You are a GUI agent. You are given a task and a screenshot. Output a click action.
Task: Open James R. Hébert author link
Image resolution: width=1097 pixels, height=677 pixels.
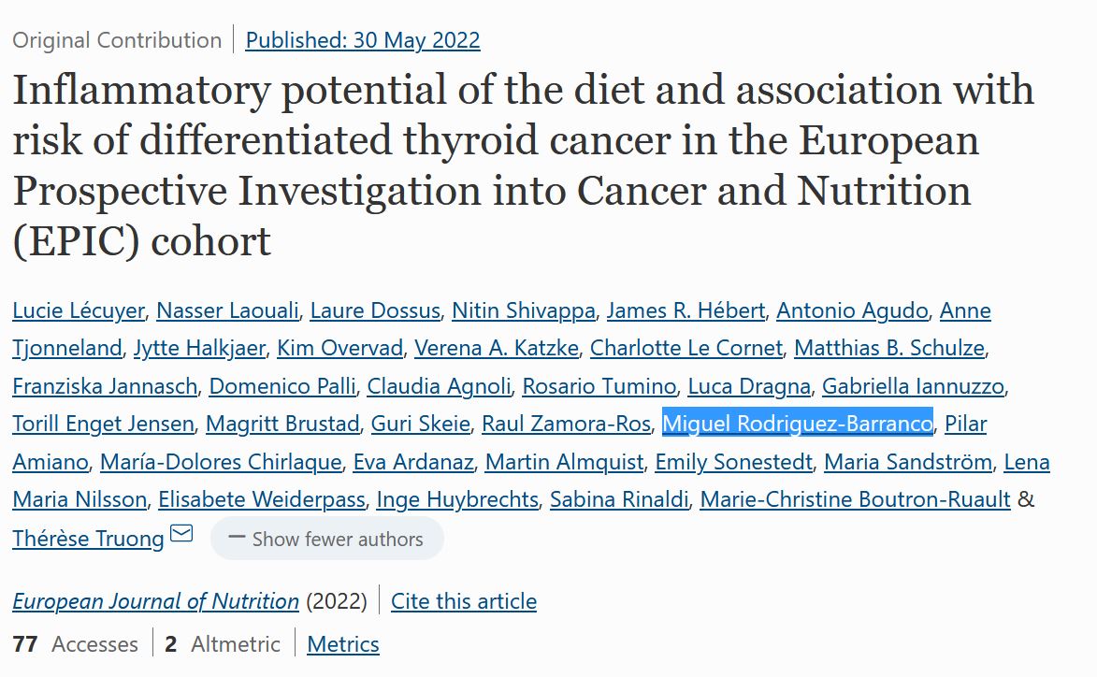coord(686,310)
